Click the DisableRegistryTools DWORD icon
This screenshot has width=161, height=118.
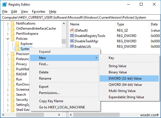pos(72,36)
